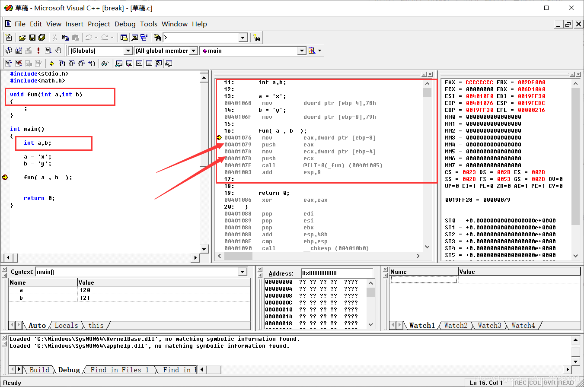Click the Go debug run icon
584x387 pixels.
coord(48,51)
